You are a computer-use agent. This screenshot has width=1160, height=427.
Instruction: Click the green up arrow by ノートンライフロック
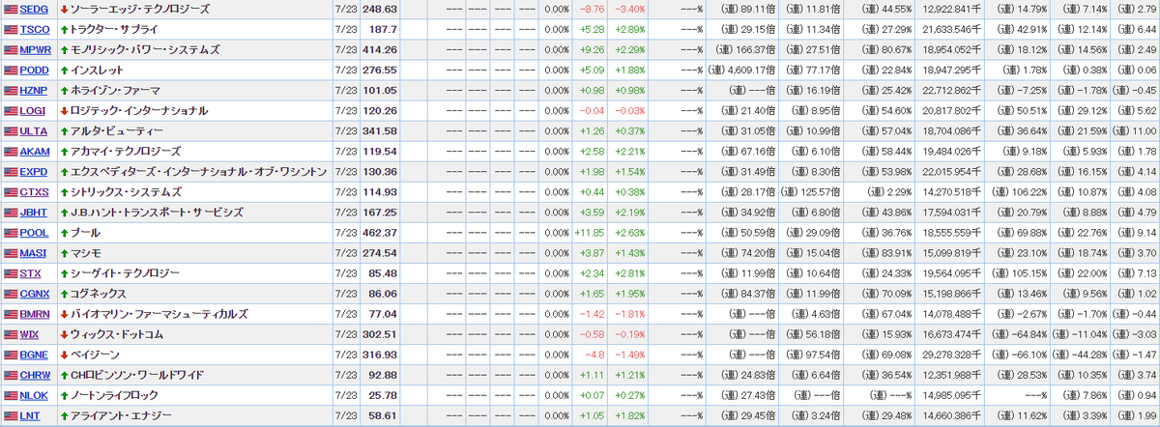(64, 394)
